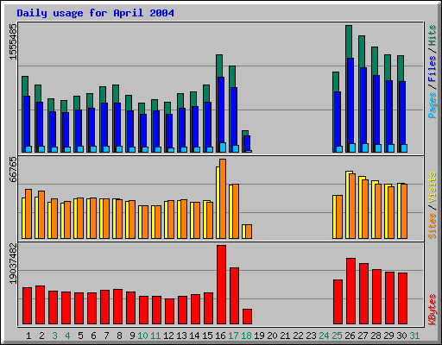Click the short orange sites bar for day 18
The height and width of the screenshot is (345, 442).
[x=249, y=231]
